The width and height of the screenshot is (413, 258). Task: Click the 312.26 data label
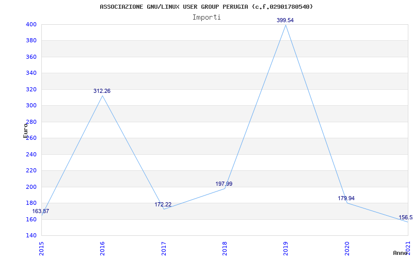102,91
